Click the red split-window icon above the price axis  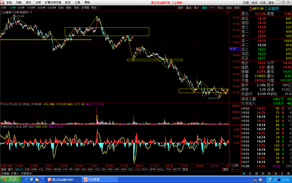tap(227, 13)
